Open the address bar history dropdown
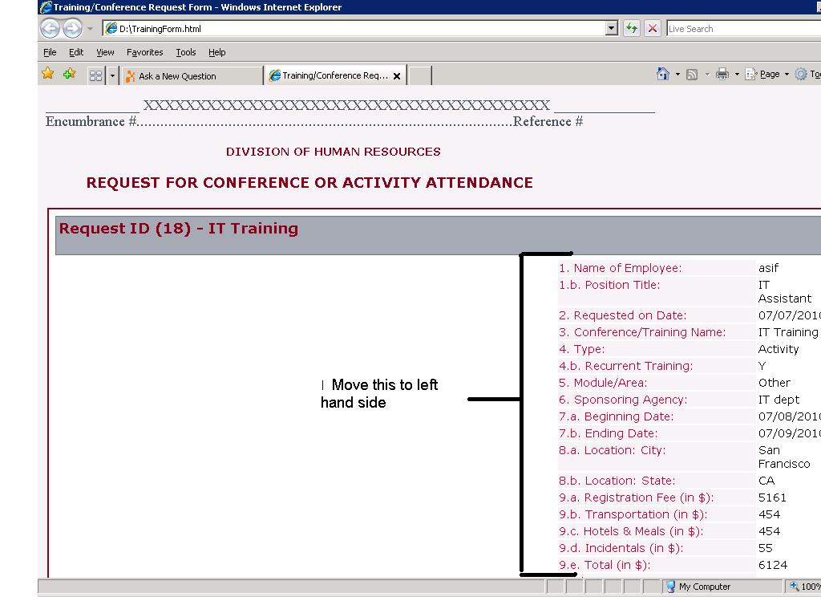This screenshot has height=597, width=821. click(611, 28)
